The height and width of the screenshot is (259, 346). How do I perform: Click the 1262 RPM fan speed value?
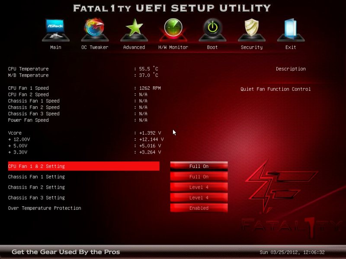coord(150,88)
